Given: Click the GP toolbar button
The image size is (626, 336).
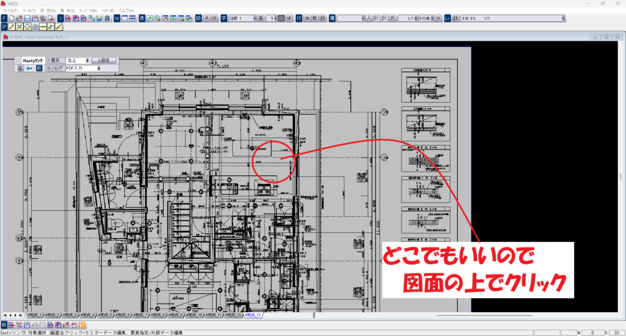Looking at the screenshot, I should pos(289,18).
